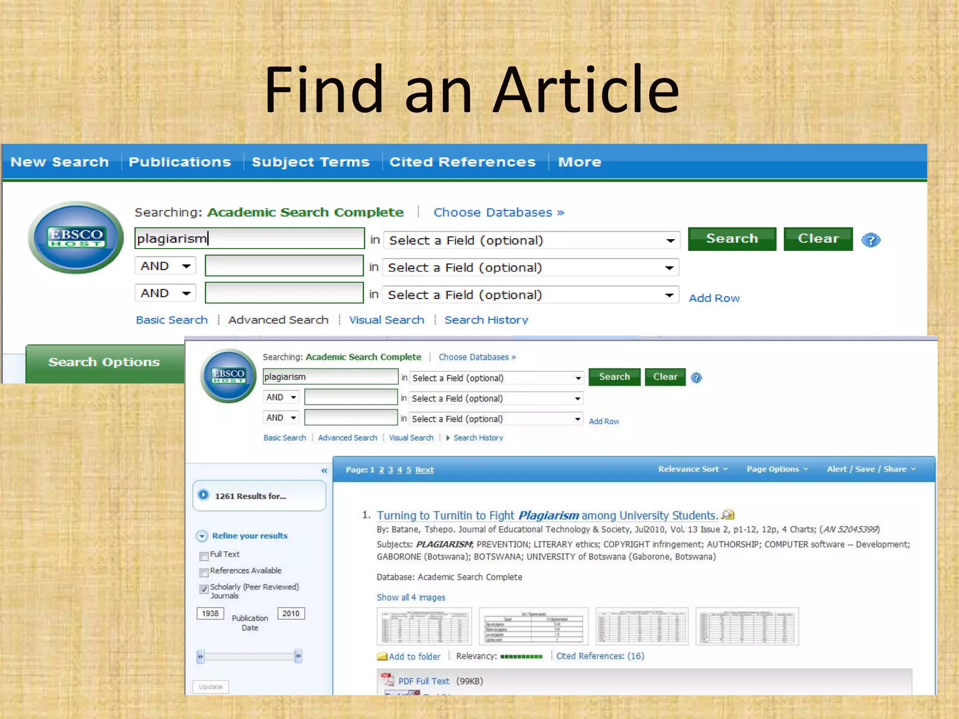Open help icon next to large Clear button
Image resolution: width=959 pixels, height=719 pixels.
pyautogui.click(x=871, y=240)
